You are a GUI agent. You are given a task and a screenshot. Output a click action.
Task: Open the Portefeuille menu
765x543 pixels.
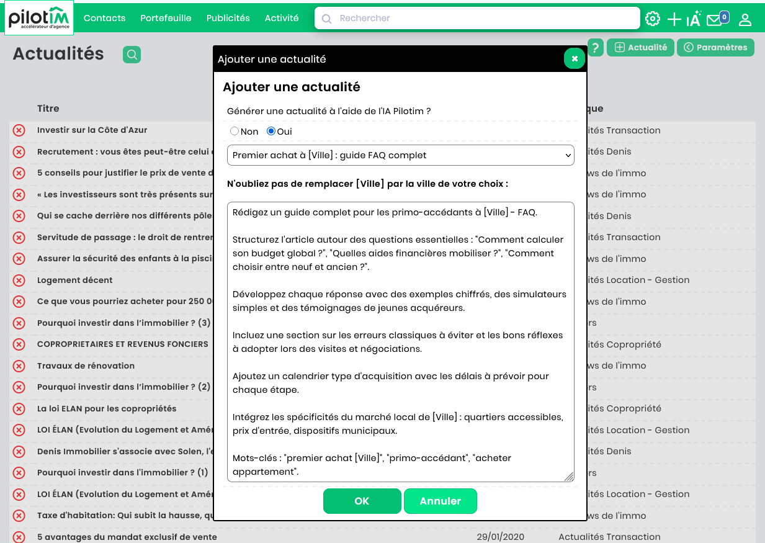tap(166, 18)
